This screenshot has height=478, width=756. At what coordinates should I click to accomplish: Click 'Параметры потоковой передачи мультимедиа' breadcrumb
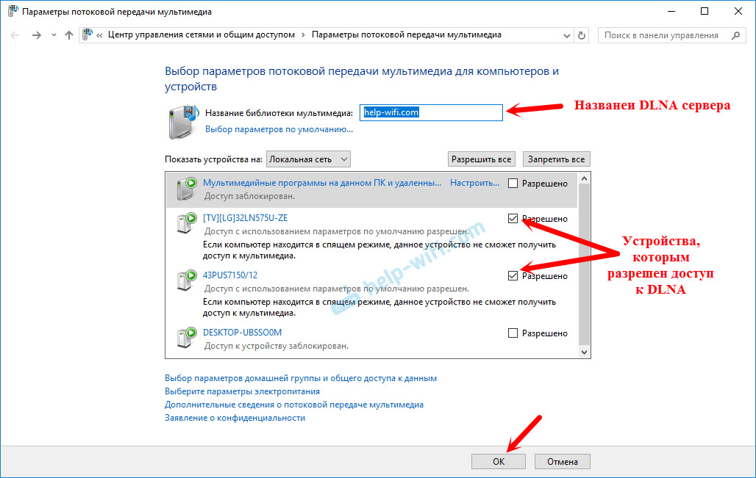tap(407, 35)
